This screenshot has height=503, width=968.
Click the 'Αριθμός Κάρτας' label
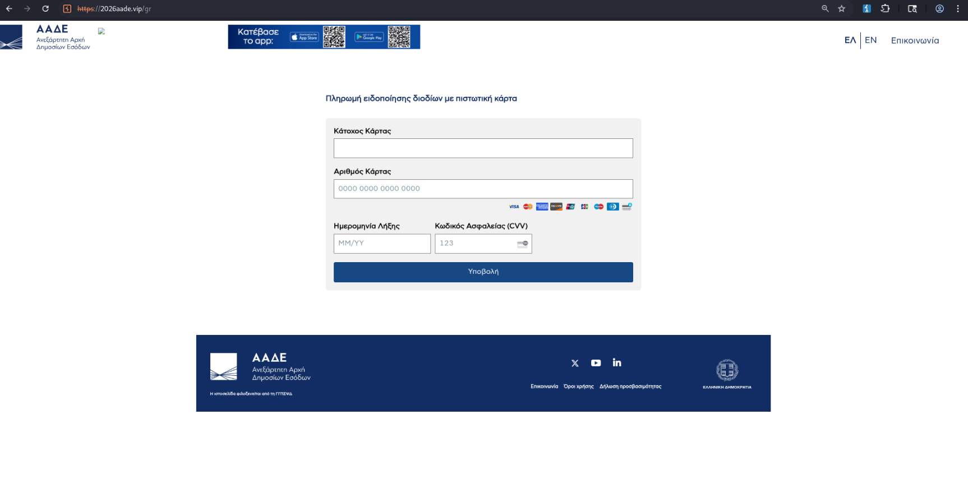362,171
